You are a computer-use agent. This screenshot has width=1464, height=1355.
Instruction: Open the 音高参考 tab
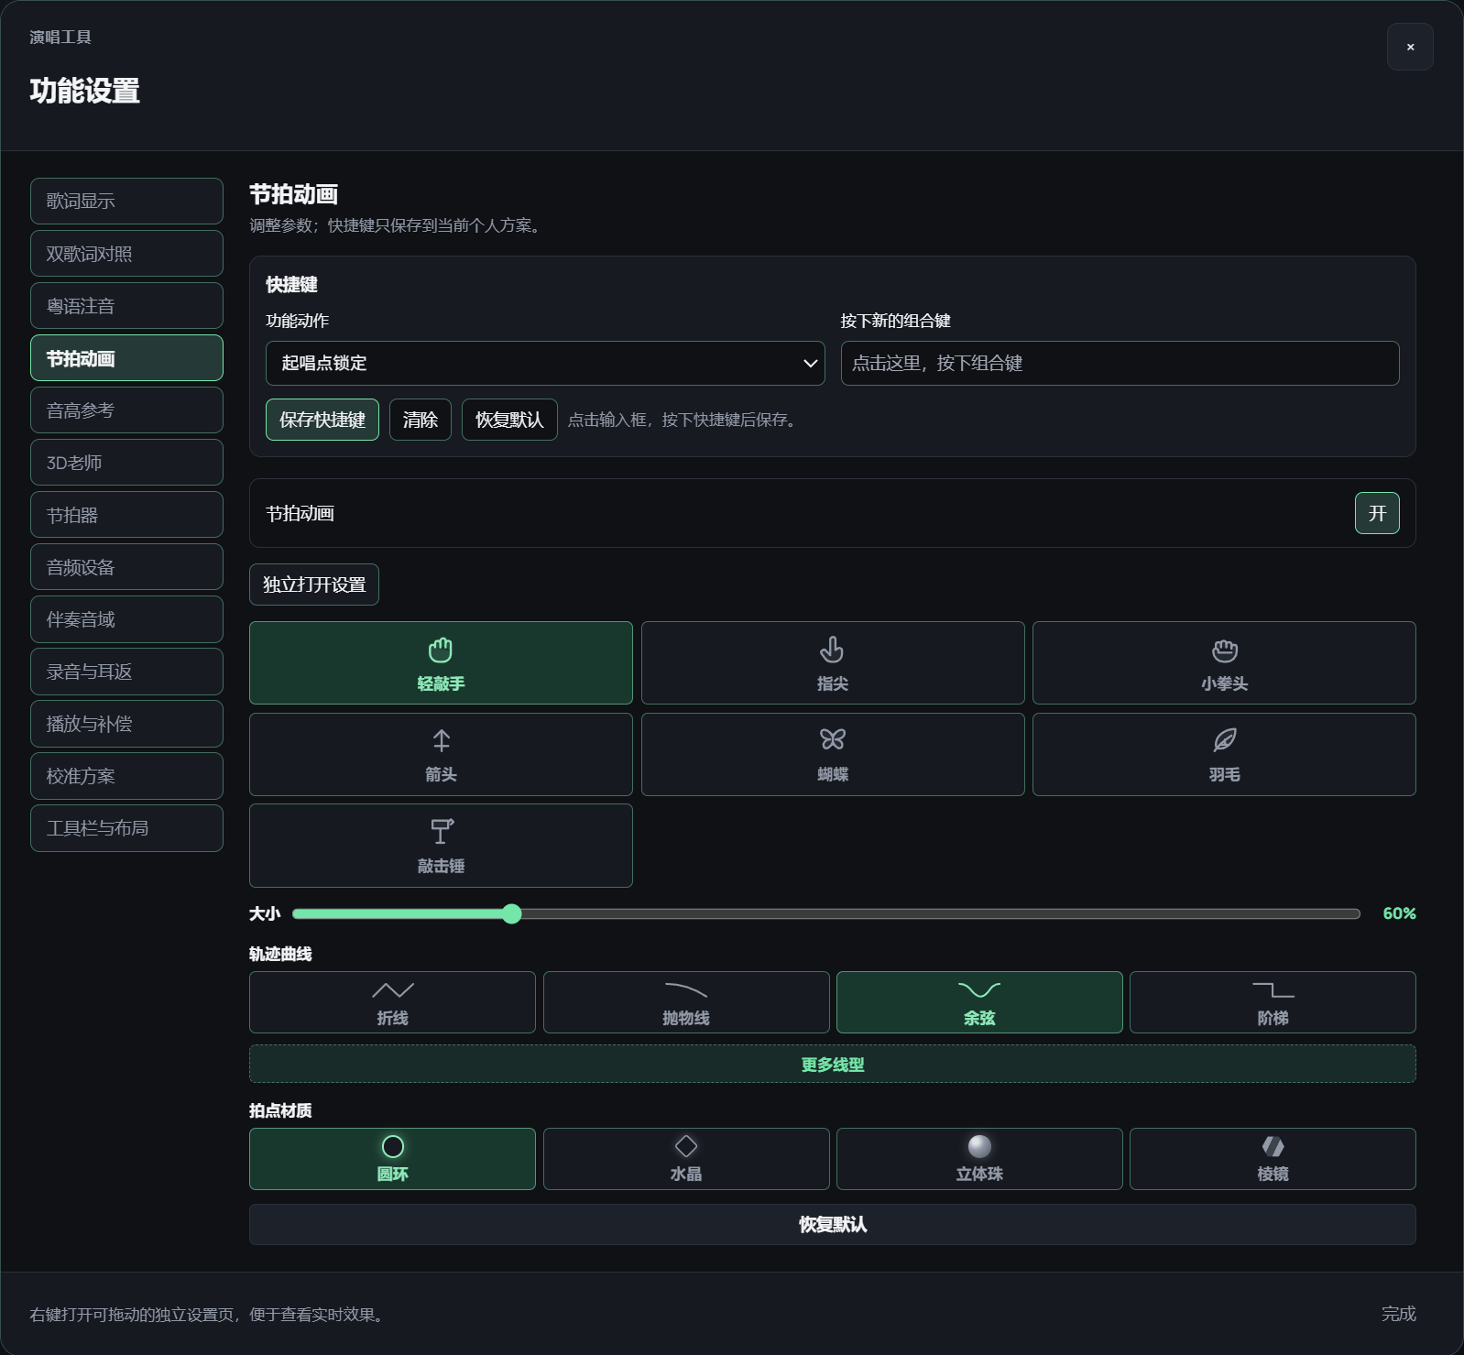126,410
